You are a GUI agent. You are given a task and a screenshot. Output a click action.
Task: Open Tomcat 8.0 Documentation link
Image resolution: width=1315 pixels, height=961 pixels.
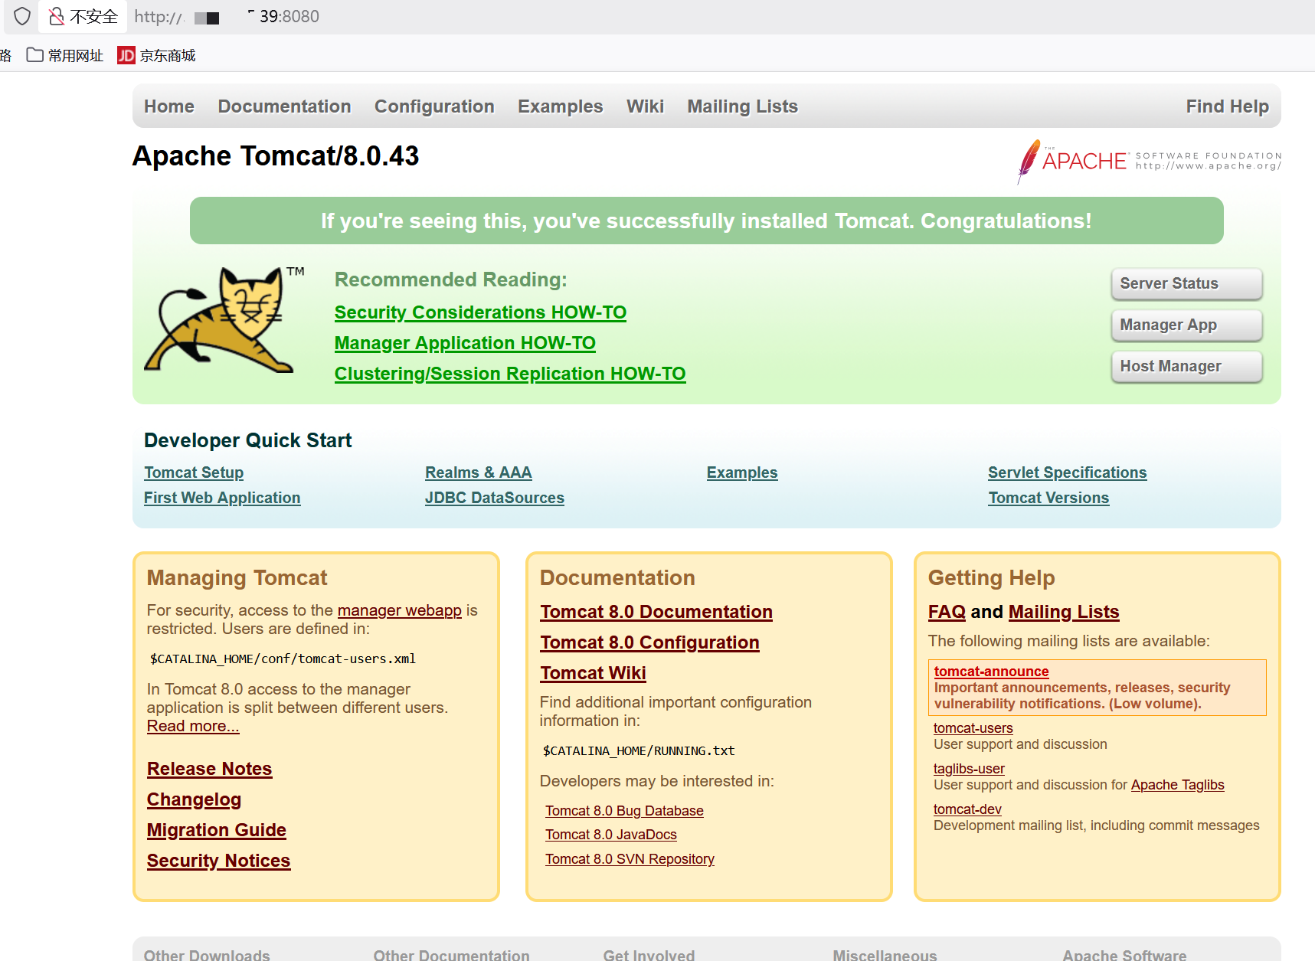click(x=656, y=612)
